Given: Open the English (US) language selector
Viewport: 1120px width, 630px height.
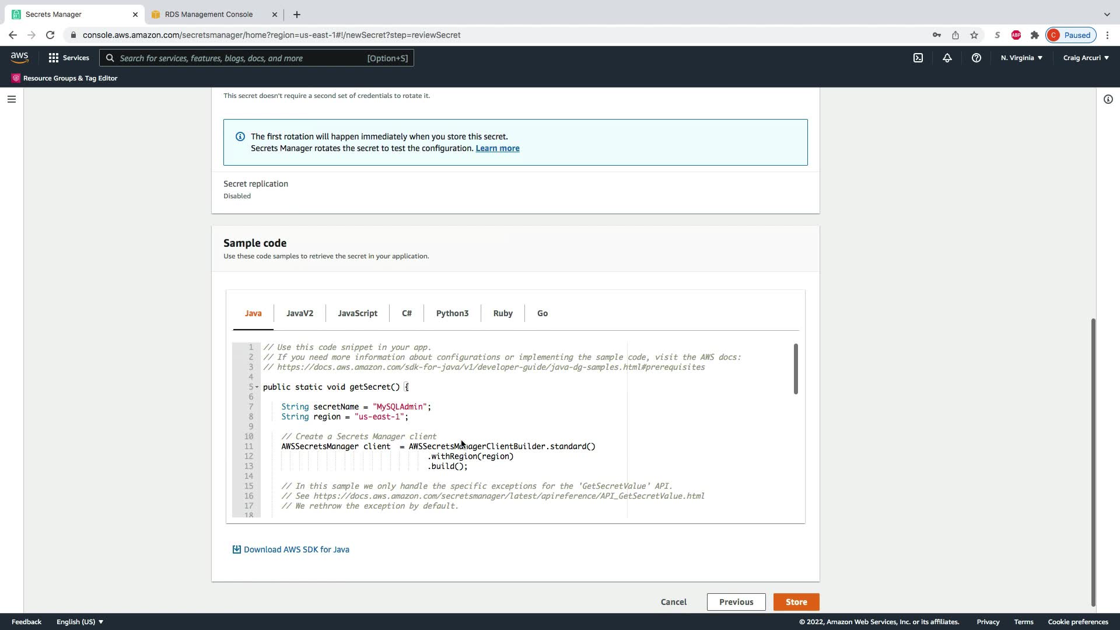Looking at the screenshot, I should 79,622.
